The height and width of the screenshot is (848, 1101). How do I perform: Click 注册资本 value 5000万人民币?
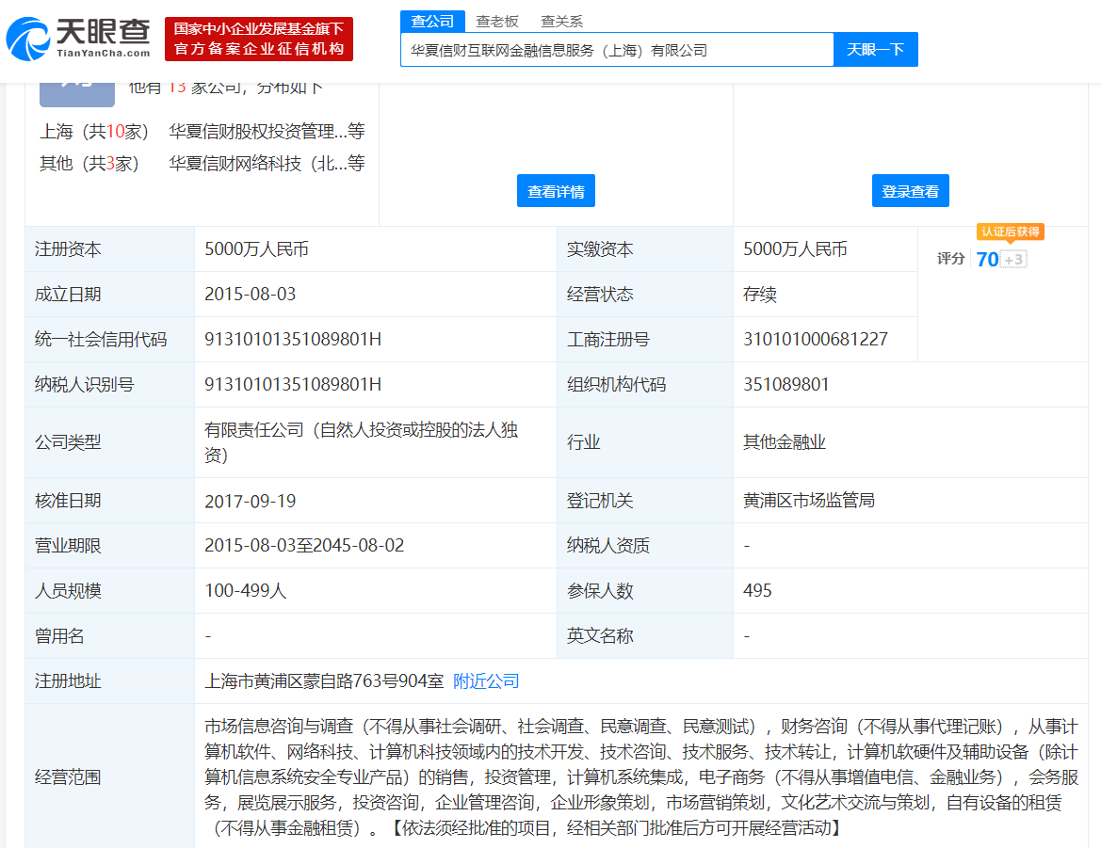click(256, 249)
